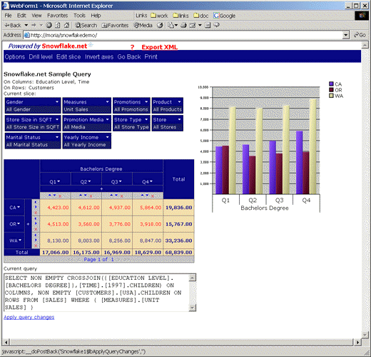This screenshot has height=357, width=371.
Task: Open the View menu
Action: (36, 16)
